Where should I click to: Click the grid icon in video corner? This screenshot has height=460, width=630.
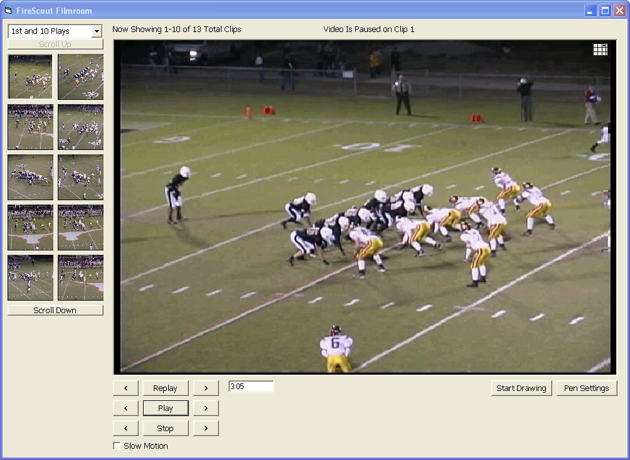tap(601, 50)
